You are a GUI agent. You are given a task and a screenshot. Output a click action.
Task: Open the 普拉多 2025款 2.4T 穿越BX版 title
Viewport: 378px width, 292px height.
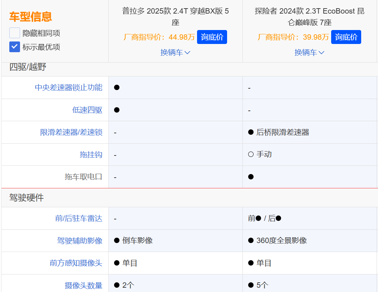pyautogui.click(x=176, y=17)
